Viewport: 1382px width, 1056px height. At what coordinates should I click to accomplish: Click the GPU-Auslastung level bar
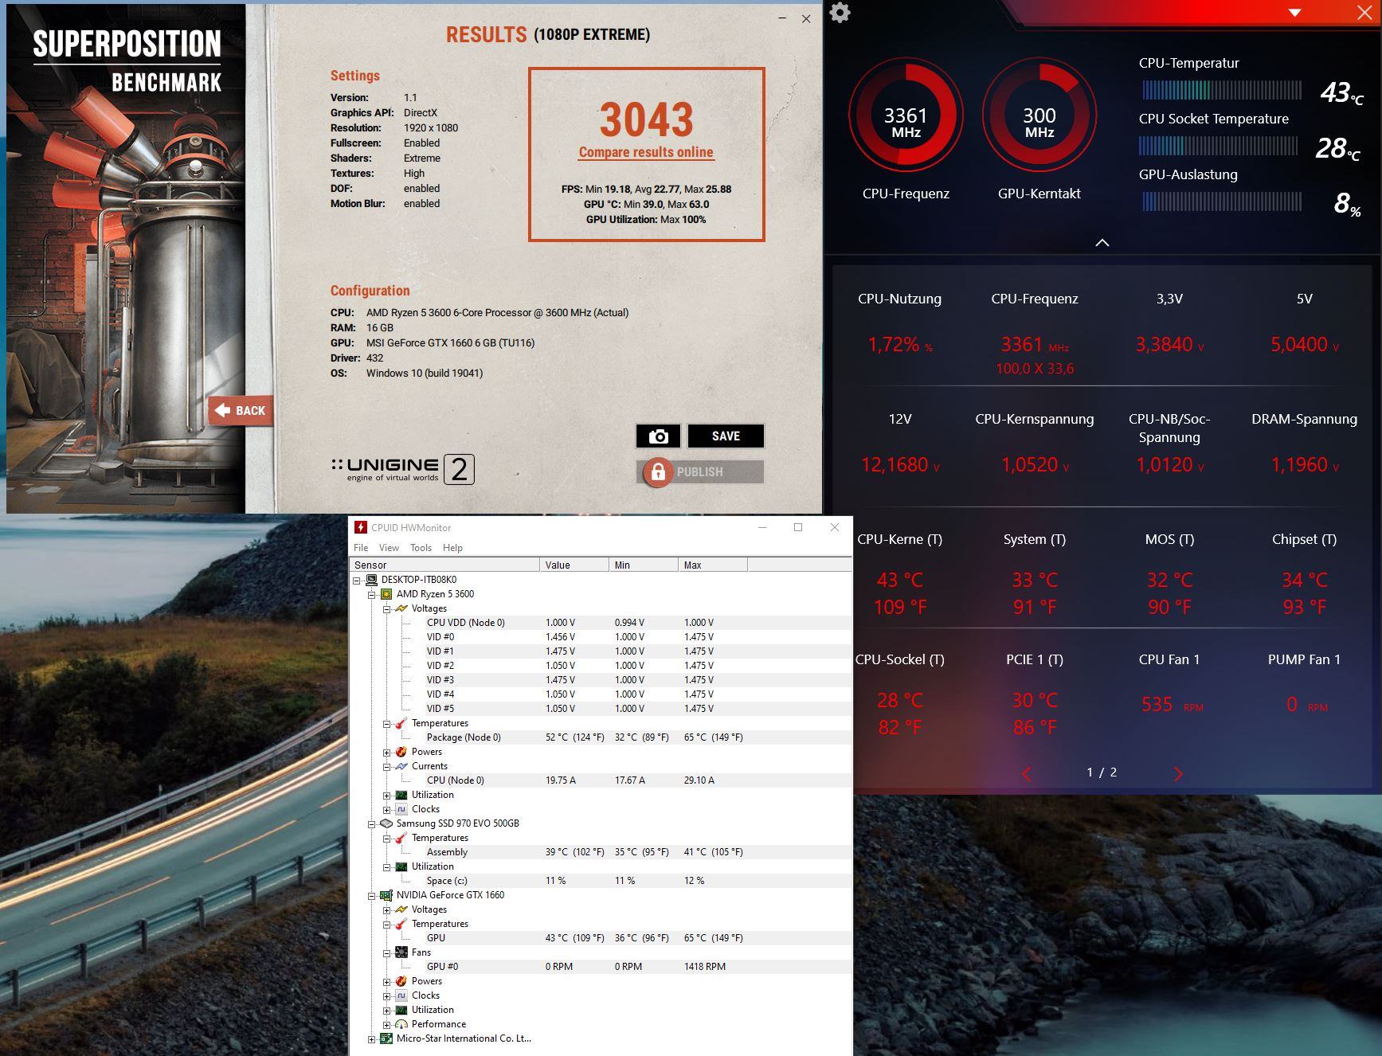(1221, 201)
